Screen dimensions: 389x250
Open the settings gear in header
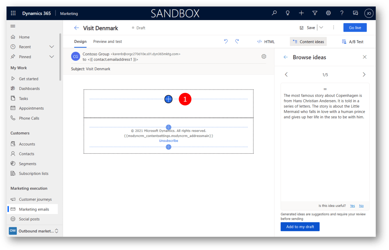328,13
